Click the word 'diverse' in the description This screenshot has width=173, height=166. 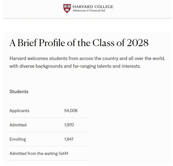pos(27,66)
